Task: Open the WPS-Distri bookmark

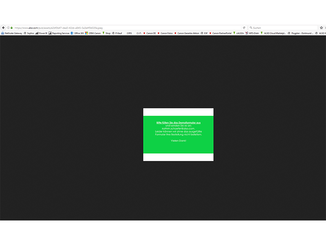Action: [x=253, y=33]
